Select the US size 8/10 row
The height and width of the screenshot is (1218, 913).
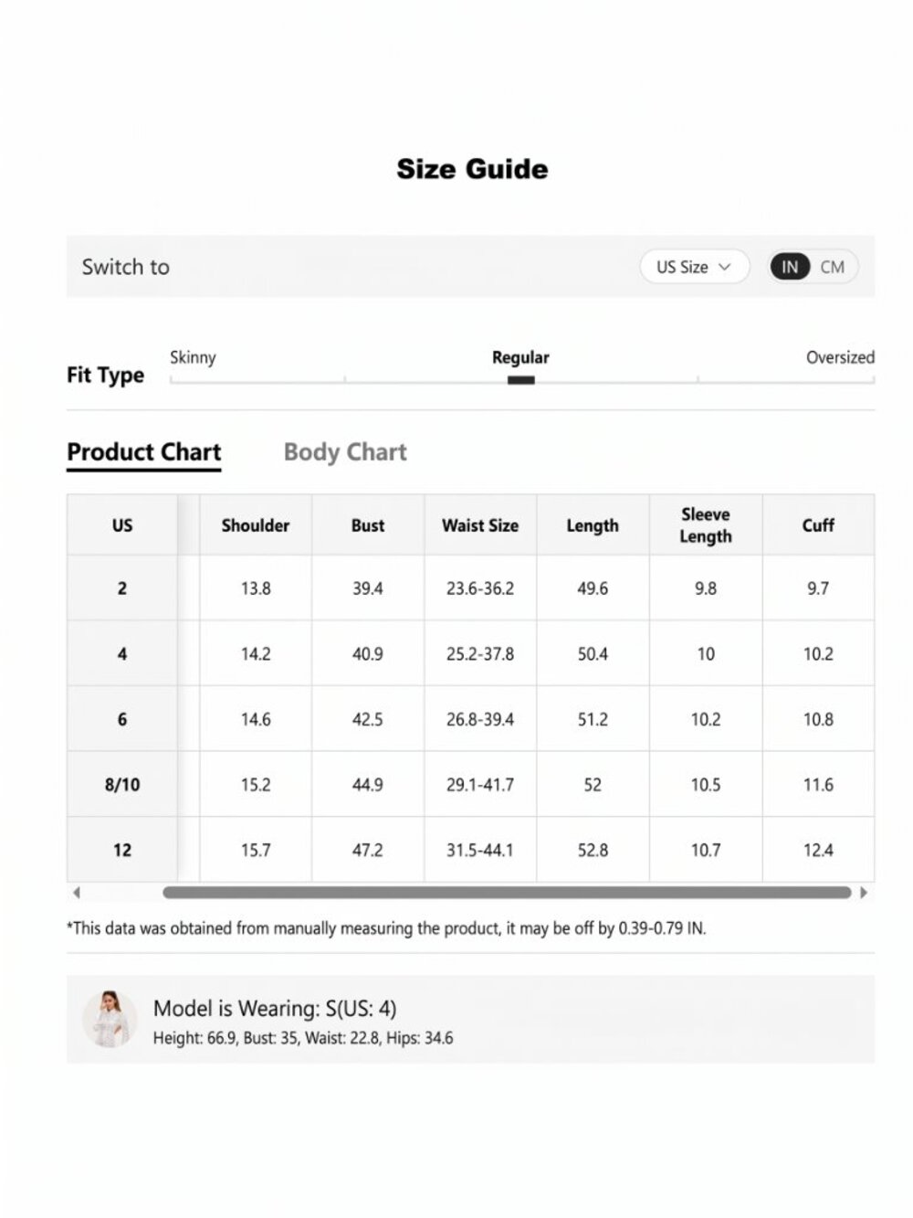coord(470,784)
